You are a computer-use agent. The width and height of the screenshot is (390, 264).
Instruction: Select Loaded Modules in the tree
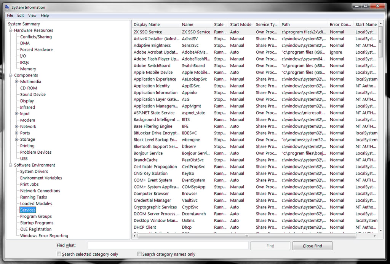36,204
